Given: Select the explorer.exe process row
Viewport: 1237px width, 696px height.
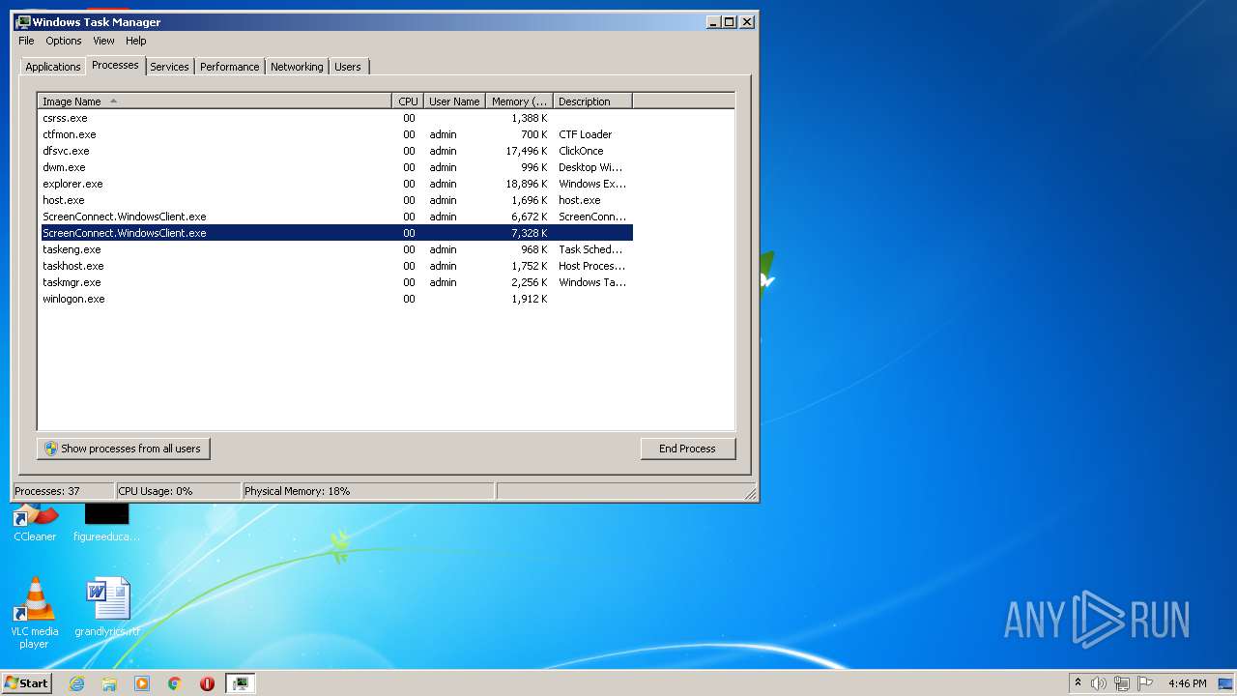Looking at the screenshot, I should [335, 184].
